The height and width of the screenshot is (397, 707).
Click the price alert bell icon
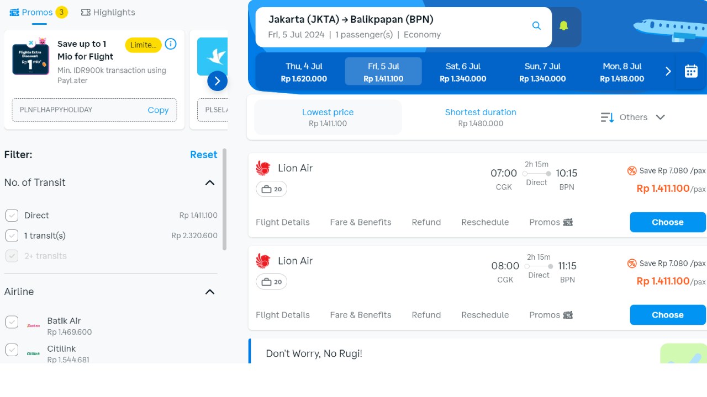pyautogui.click(x=563, y=26)
